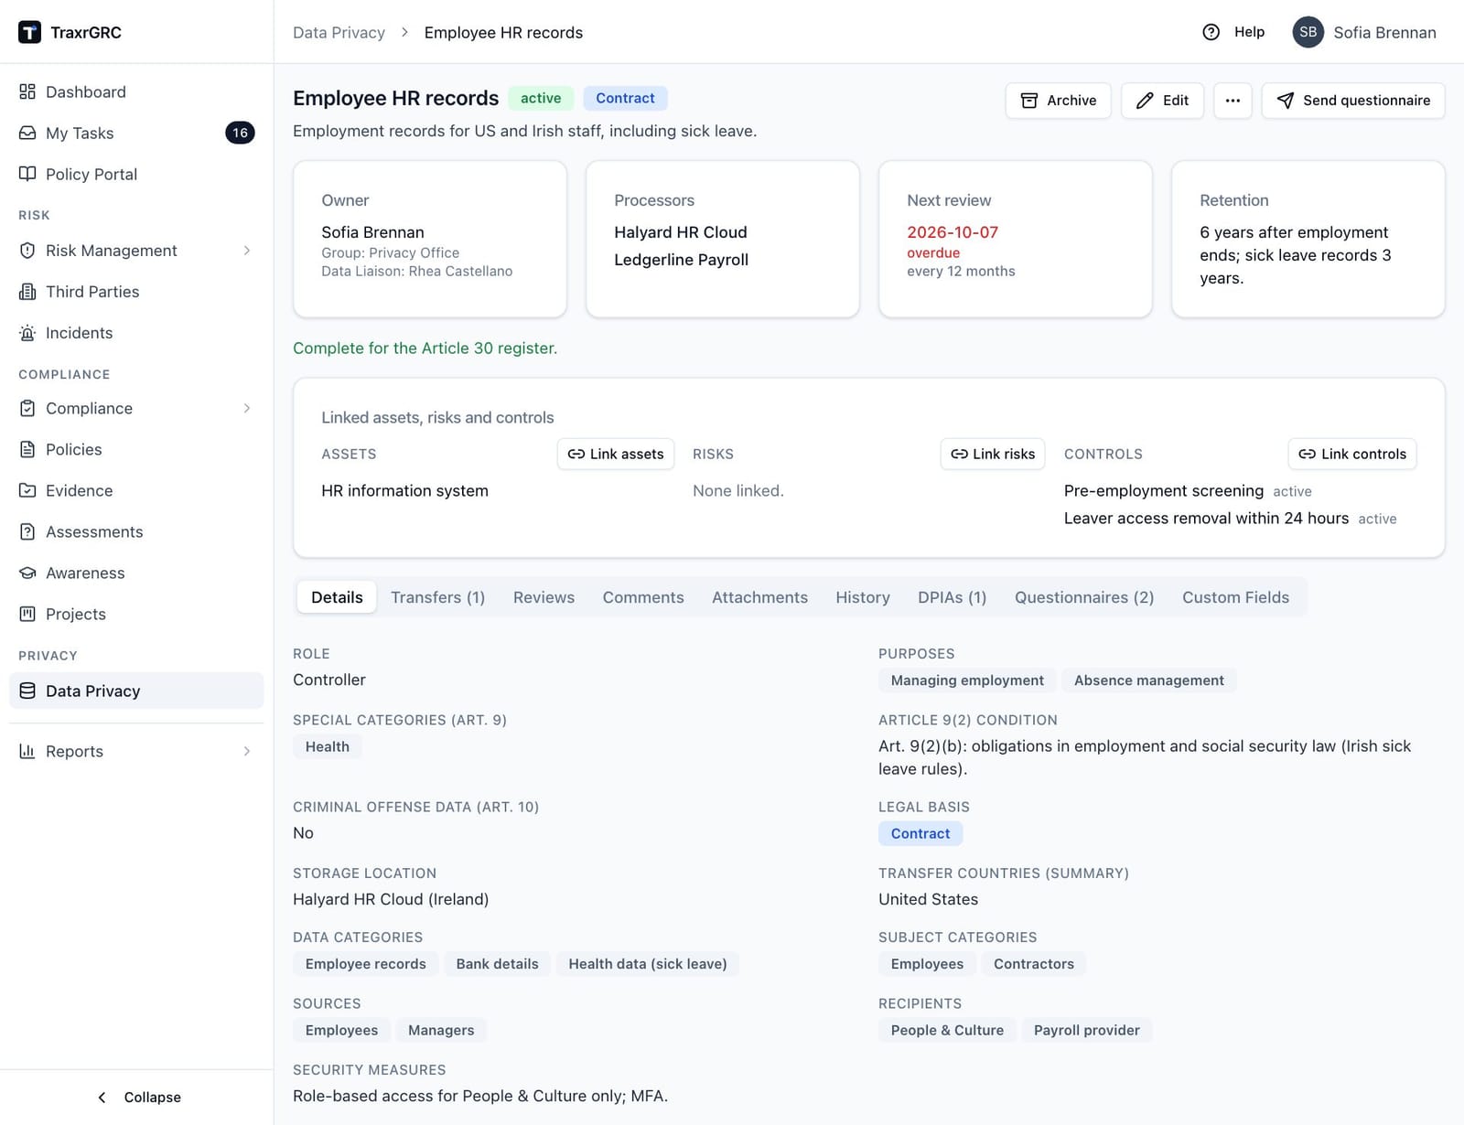
Task: Click the Evidence folder icon
Action: pyautogui.click(x=27, y=490)
